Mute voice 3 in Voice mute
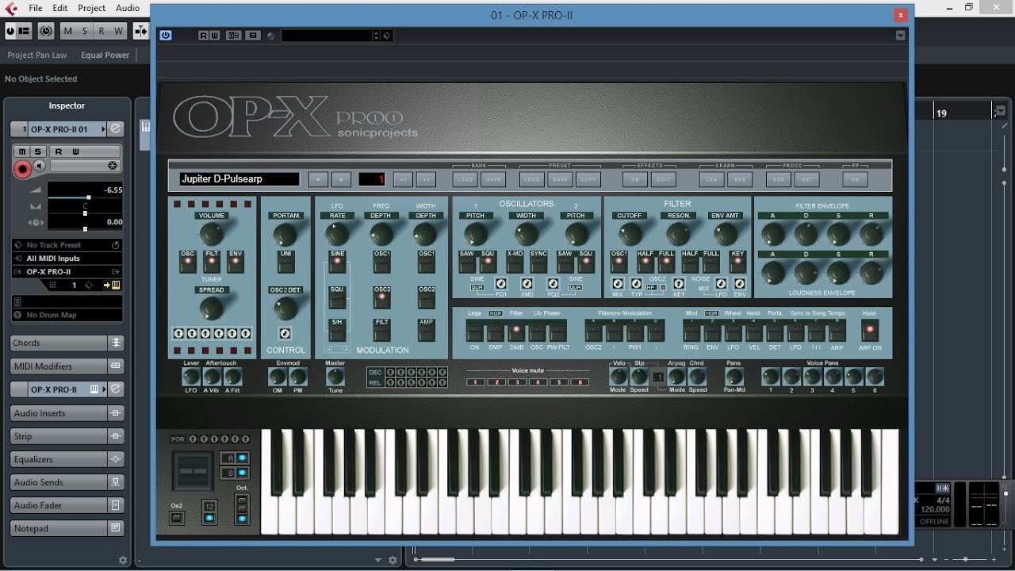Image resolution: width=1015 pixels, height=571 pixels. [x=517, y=382]
